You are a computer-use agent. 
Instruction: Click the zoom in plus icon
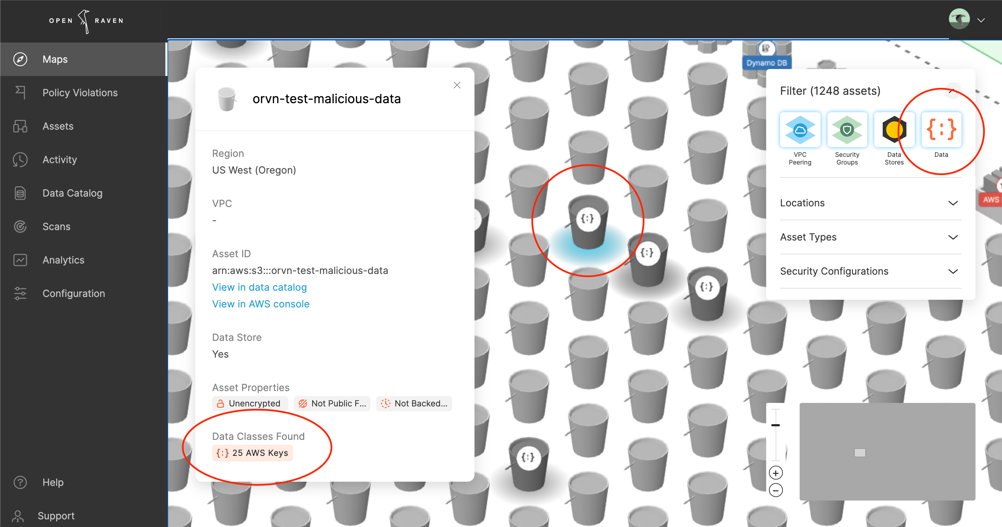click(x=776, y=473)
